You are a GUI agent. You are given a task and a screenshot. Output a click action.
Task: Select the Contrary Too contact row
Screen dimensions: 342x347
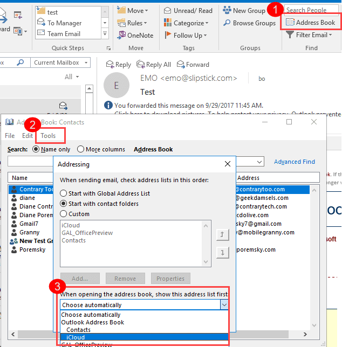(32, 189)
